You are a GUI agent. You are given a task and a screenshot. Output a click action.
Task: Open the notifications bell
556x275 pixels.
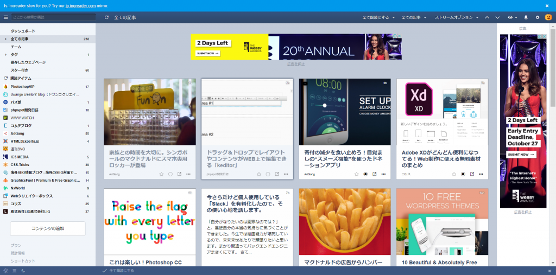(526, 17)
